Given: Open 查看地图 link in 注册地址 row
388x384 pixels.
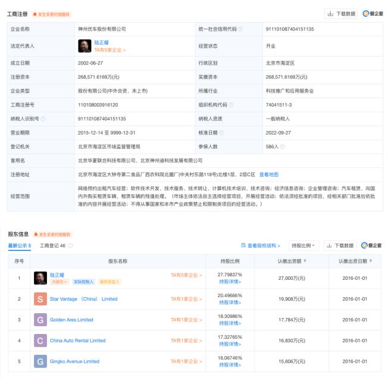Looking at the screenshot, I should tap(268, 174).
